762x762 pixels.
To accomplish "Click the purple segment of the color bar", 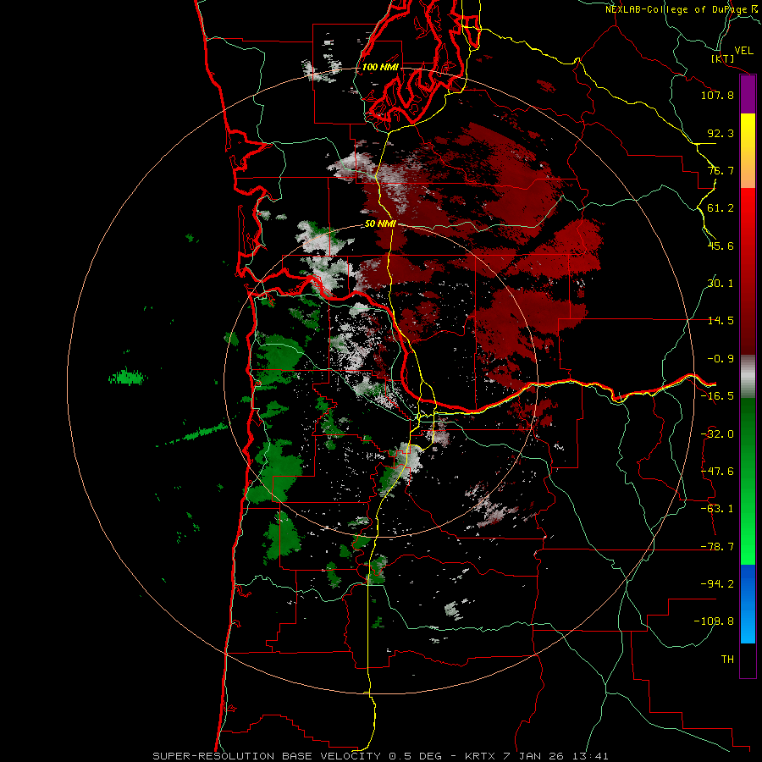I will (x=748, y=94).
